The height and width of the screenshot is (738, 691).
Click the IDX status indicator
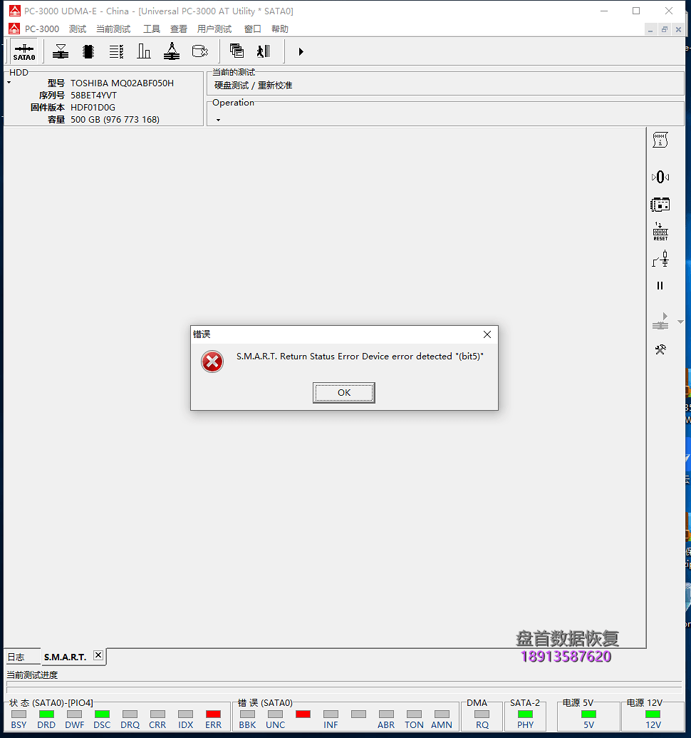pos(185,714)
